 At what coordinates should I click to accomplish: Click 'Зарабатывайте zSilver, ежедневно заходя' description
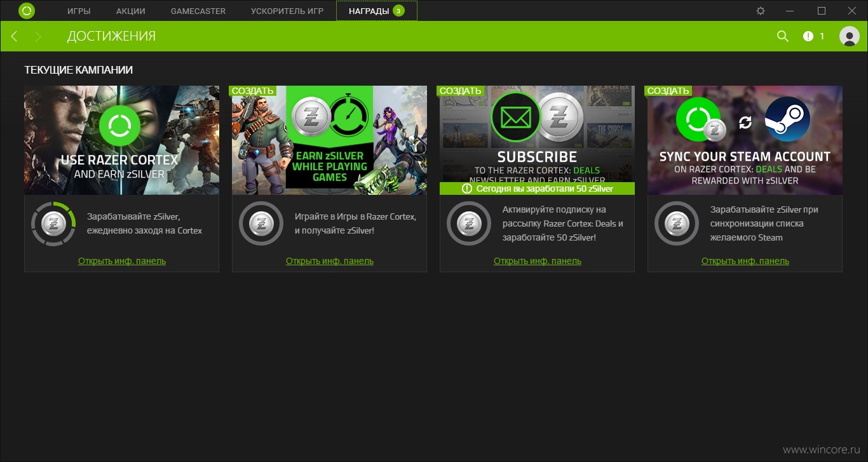click(144, 223)
